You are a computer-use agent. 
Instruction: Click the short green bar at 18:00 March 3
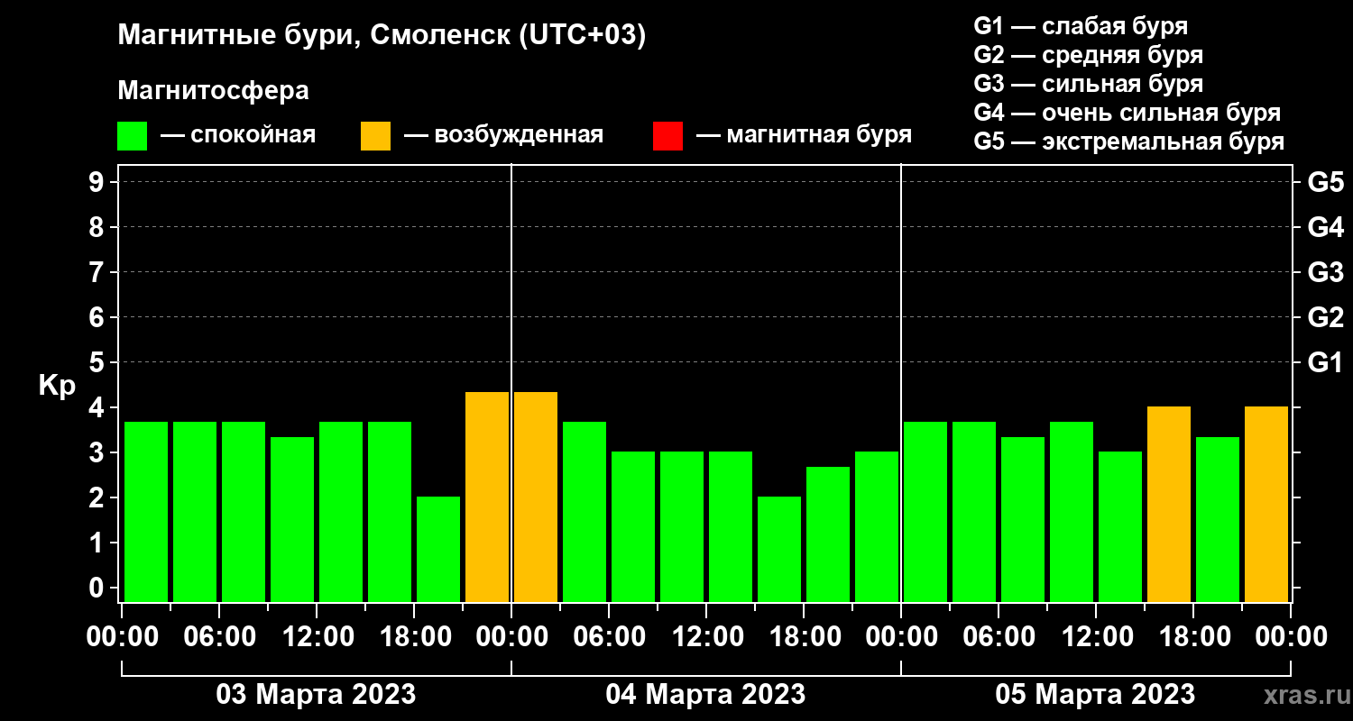point(438,549)
